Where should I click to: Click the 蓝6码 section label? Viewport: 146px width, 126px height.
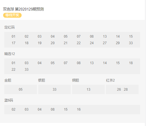coord(9,100)
